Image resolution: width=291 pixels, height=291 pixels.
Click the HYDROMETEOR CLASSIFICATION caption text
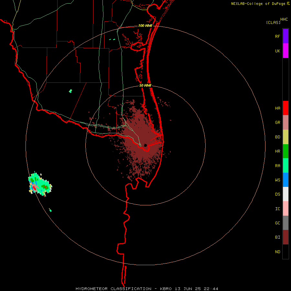113,289
